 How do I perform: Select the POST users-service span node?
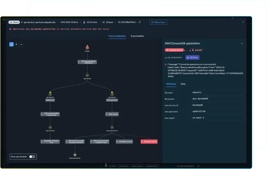point(50,114)
